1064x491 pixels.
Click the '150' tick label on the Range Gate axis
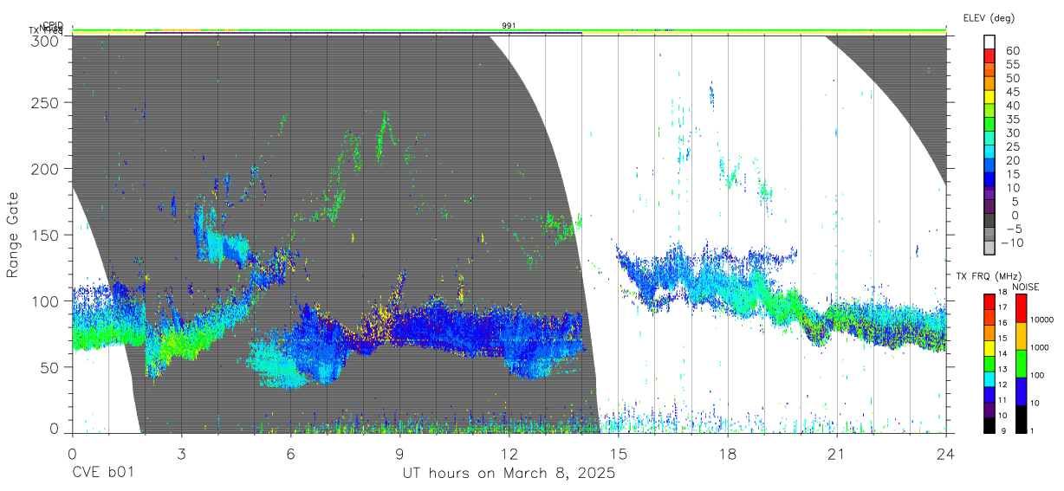click(46, 235)
